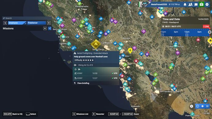This screenshot has height=119, width=212.
Task: Click the 6pm mark on the time slider
Action: point(176,32)
